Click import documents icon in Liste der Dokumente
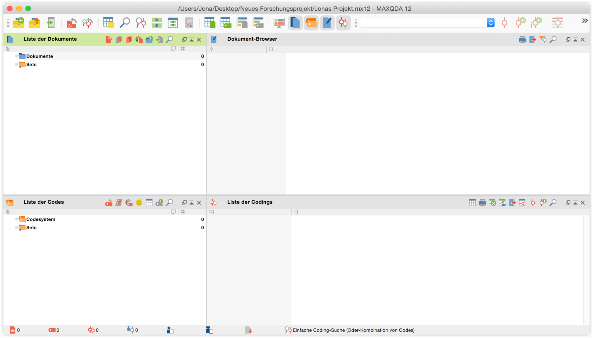 [x=159, y=39]
